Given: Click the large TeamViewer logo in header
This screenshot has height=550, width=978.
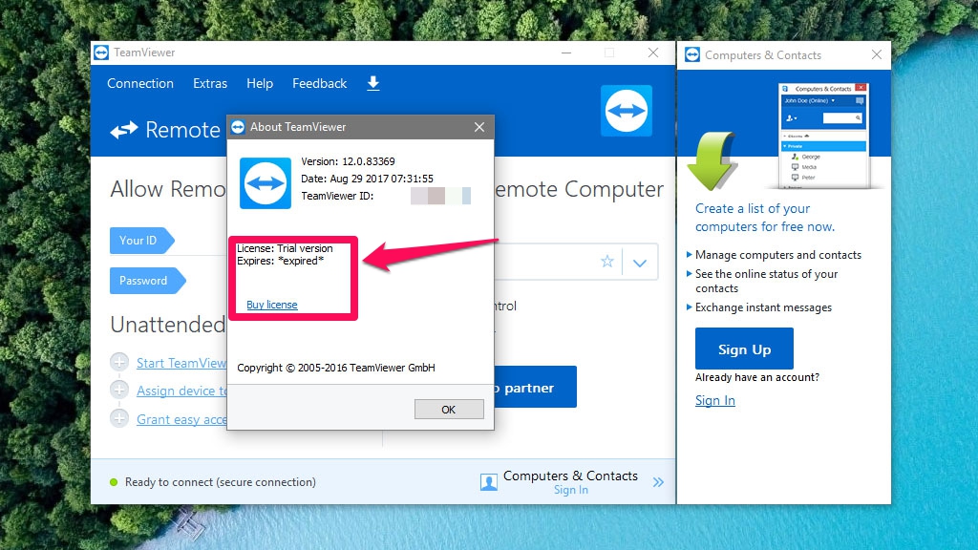Looking at the screenshot, I should click(627, 110).
